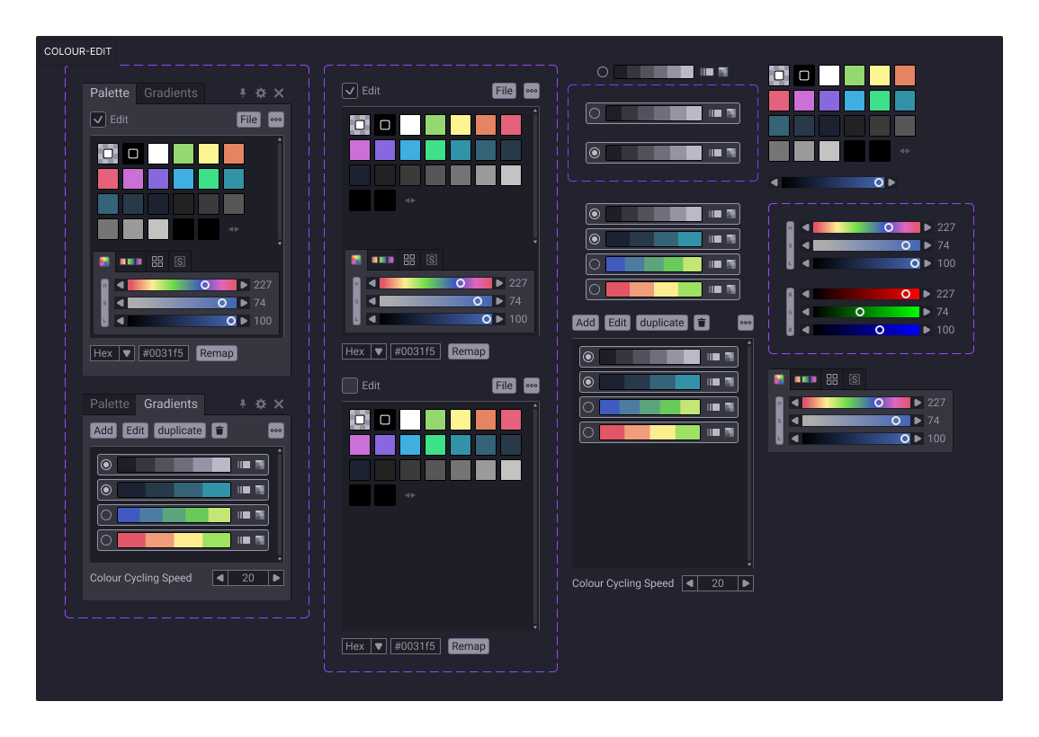Click Add in the tabbed Gradients panel

[103, 431]
